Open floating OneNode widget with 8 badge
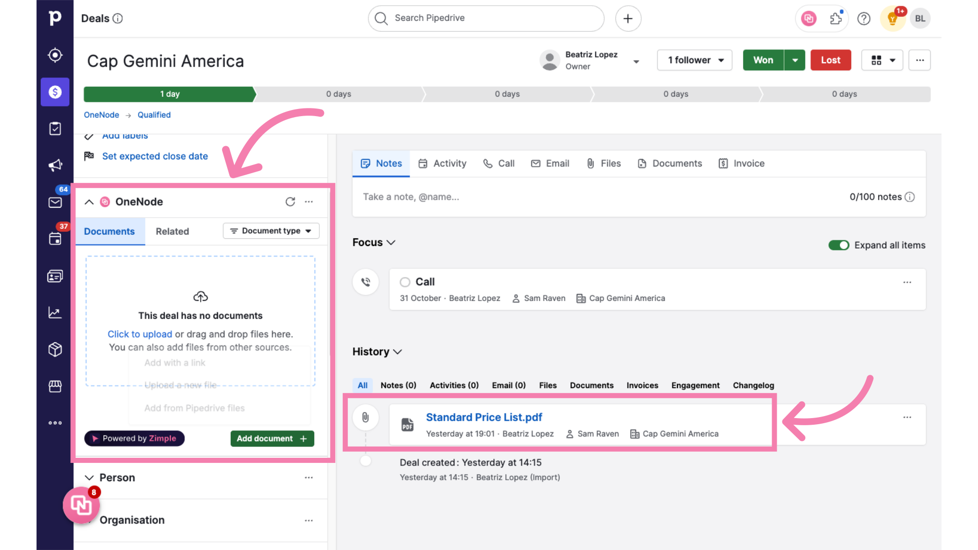The height and width of the screenshot is (550, 978). point(81,505)
